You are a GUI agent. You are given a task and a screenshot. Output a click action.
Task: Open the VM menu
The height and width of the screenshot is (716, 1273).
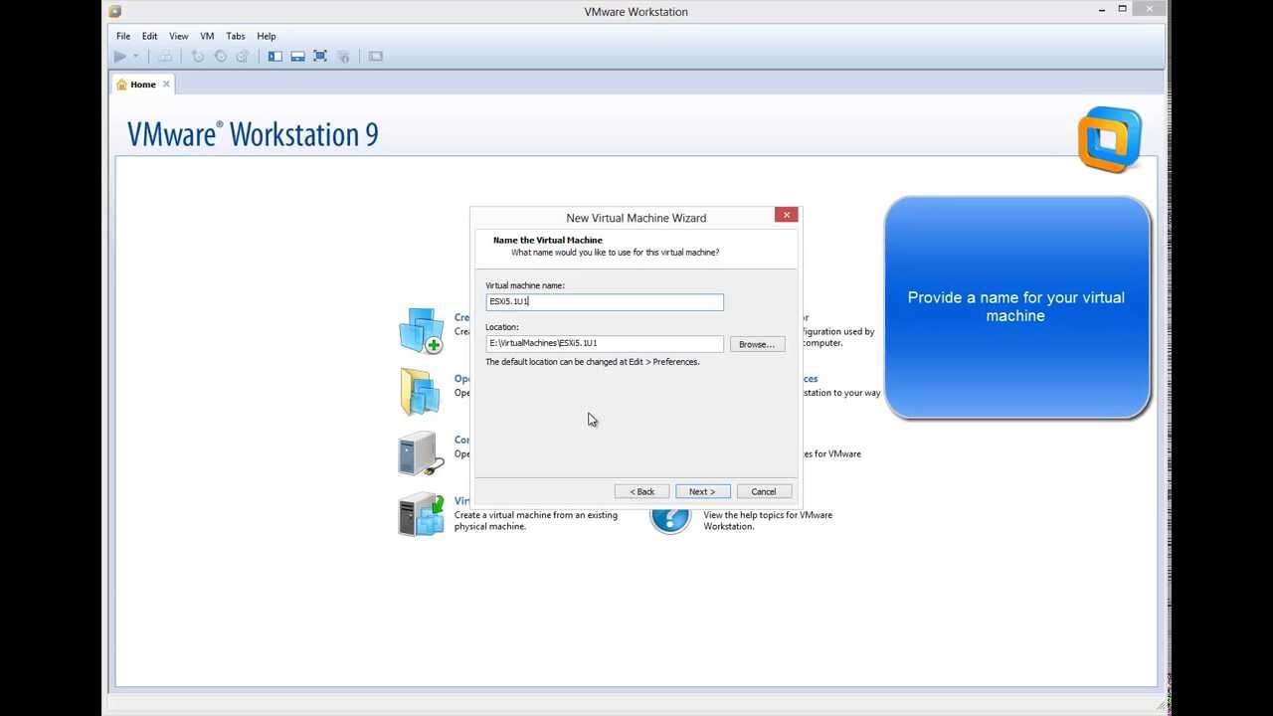206,36
